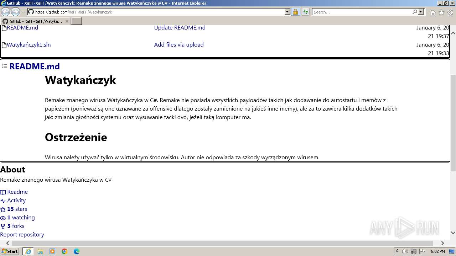Open the Activity link
Image resolution: width=456 pixels, height=256 pixels.
click(x=16, y=201)
